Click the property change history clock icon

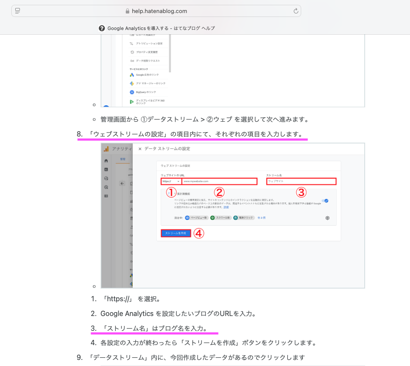[132, 52]
